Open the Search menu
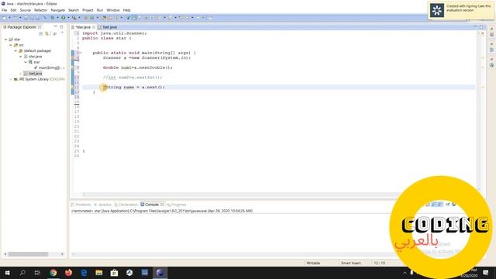This screenshot has height=279, width=496. point(74,10)
